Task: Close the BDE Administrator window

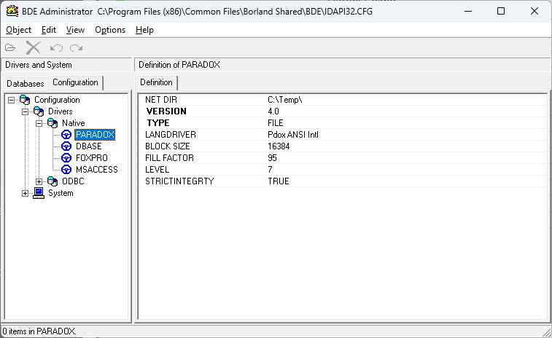Action: 534,11
